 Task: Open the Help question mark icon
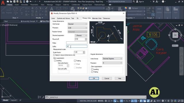pyautogui.click(x=163, y=1)
